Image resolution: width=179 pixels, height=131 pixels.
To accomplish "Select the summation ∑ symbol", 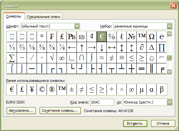I will tap(12, 58).
